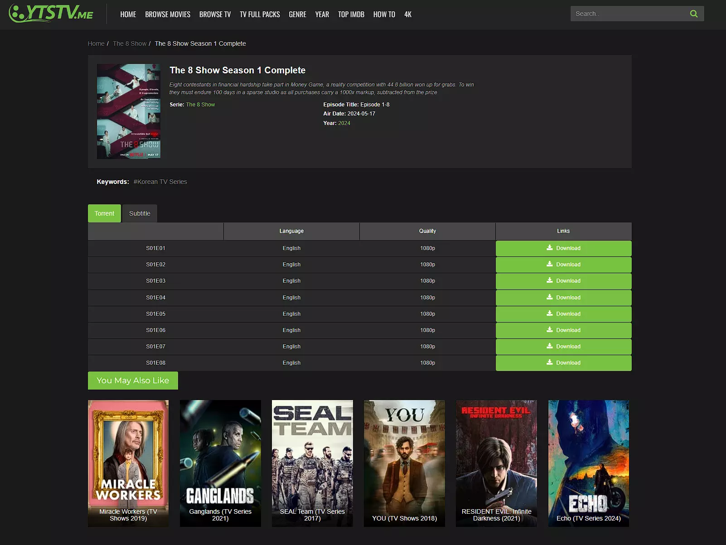Open the Browse Movies menu
Screen dimensions: 726x545
pyautogui.click(x=168, y=14)
